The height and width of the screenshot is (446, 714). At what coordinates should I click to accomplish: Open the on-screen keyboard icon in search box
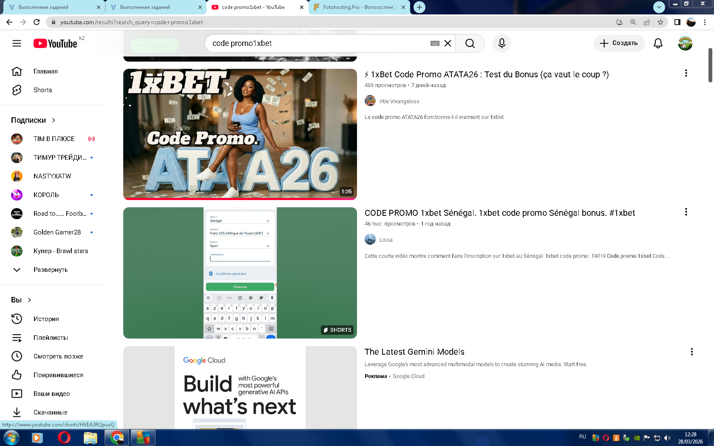click(x=435, y=43)
